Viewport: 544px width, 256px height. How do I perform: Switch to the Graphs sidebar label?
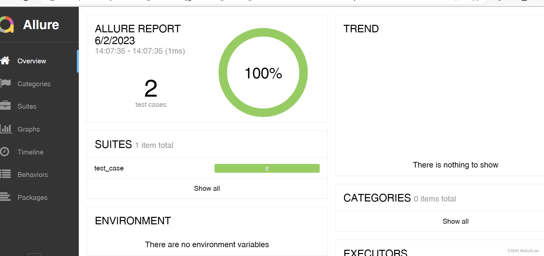29,129
